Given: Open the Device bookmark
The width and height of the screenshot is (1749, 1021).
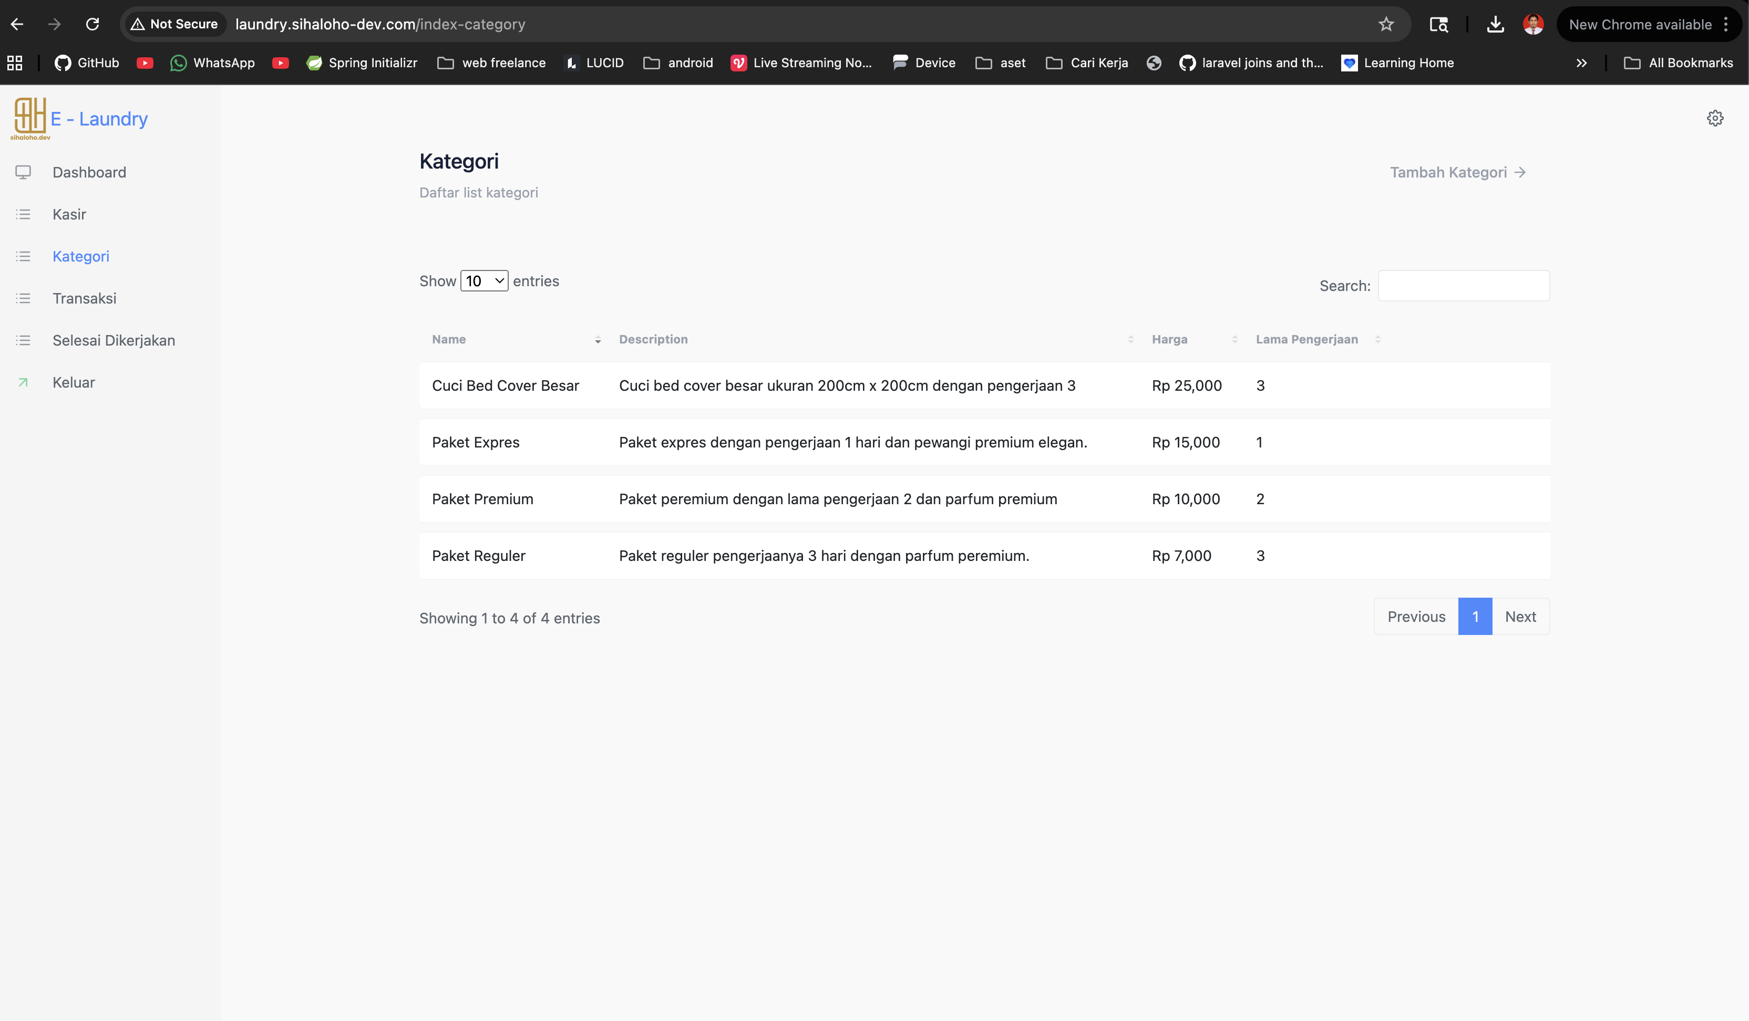Looking at the screenshot, I should [x=924, y=63].
